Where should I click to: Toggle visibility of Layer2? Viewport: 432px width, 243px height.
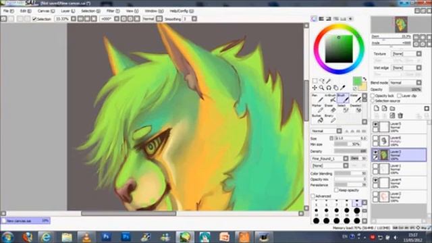[375, 194]
